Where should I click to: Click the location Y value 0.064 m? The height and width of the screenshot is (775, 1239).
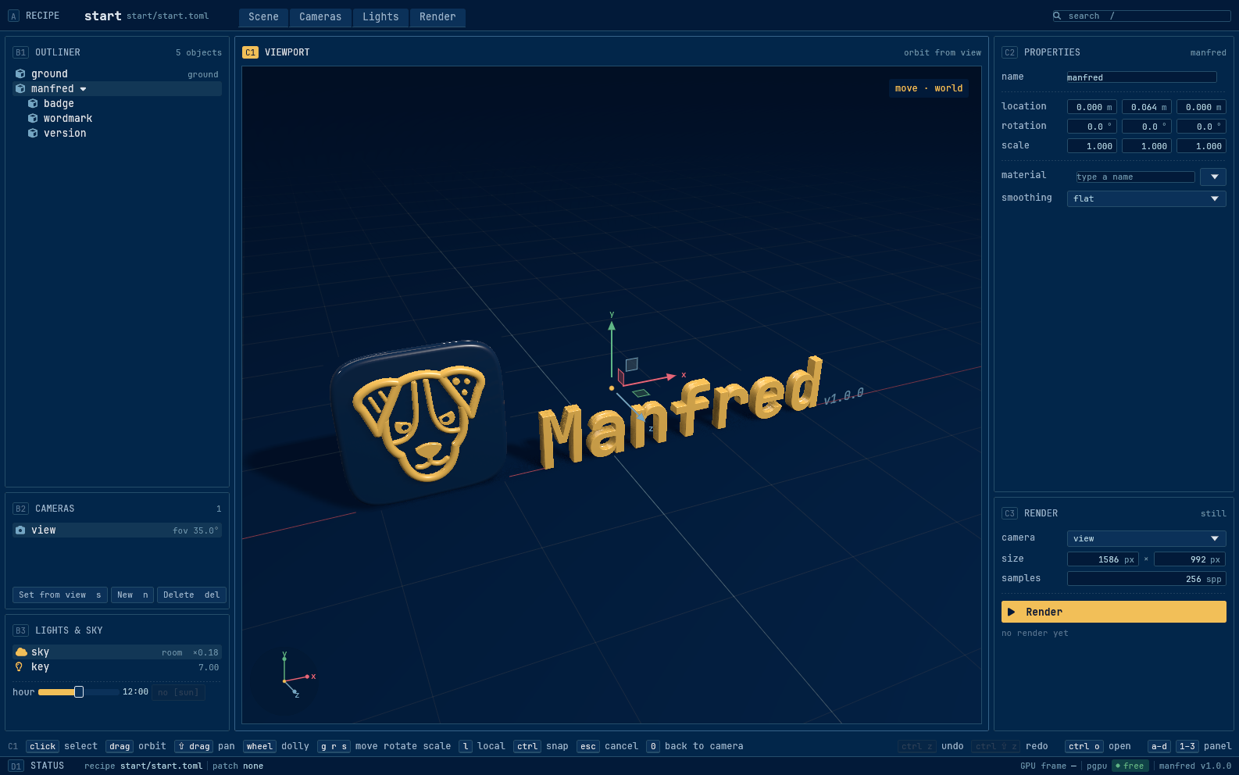[x=1146, y=107]
